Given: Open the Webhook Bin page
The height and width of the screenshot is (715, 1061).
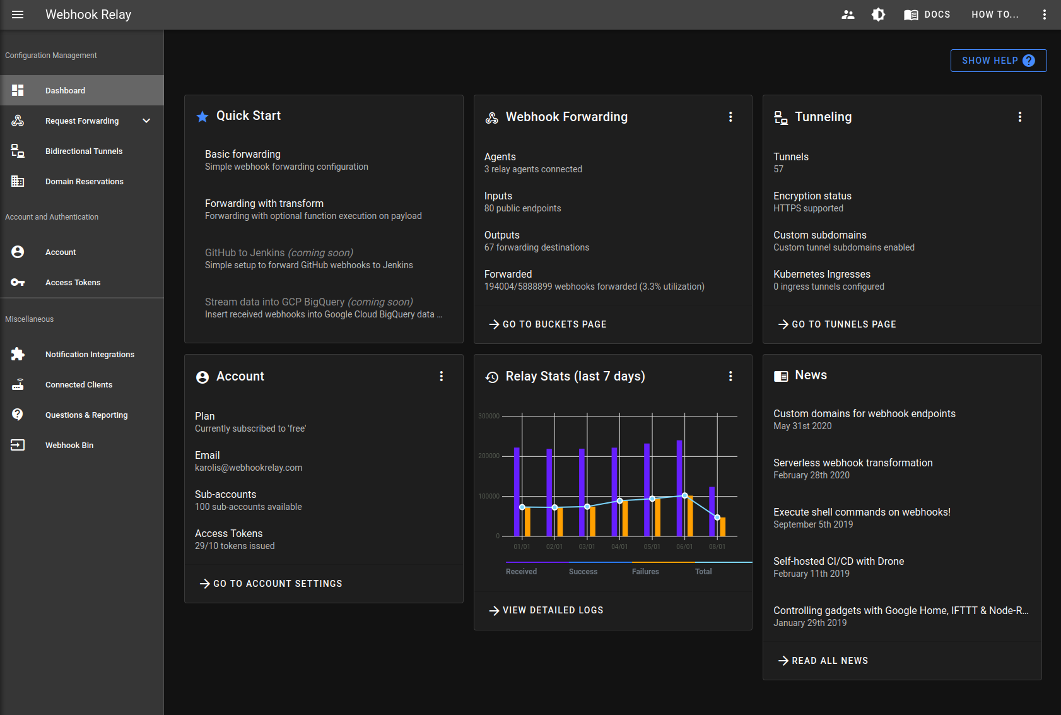Looking at the screenshot, I should pyautogui.click(x=69, y=445).
